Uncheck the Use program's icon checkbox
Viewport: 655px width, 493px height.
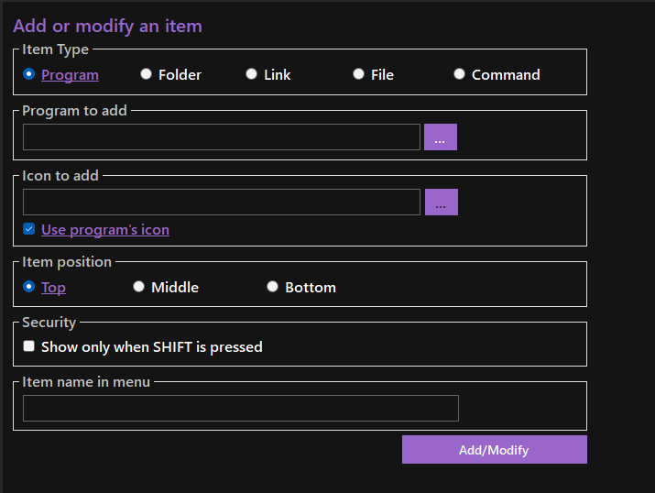[29, 229]
